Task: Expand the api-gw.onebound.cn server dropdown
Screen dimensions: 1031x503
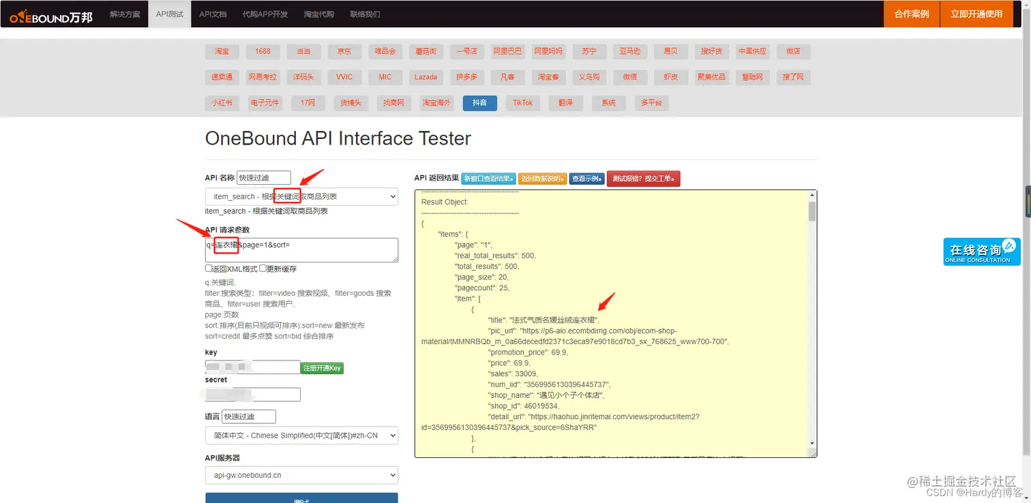Action: point(301,475)
